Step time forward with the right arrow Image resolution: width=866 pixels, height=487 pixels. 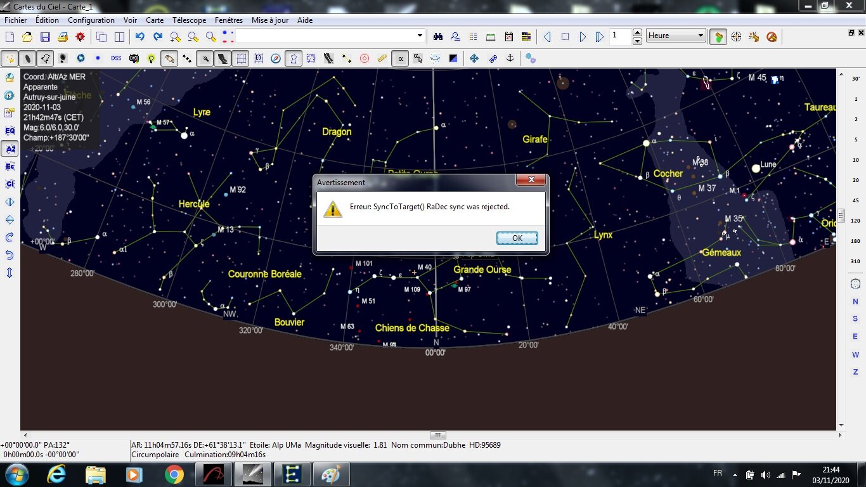583,37
